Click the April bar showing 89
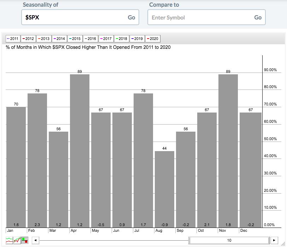 pos(80,151)
